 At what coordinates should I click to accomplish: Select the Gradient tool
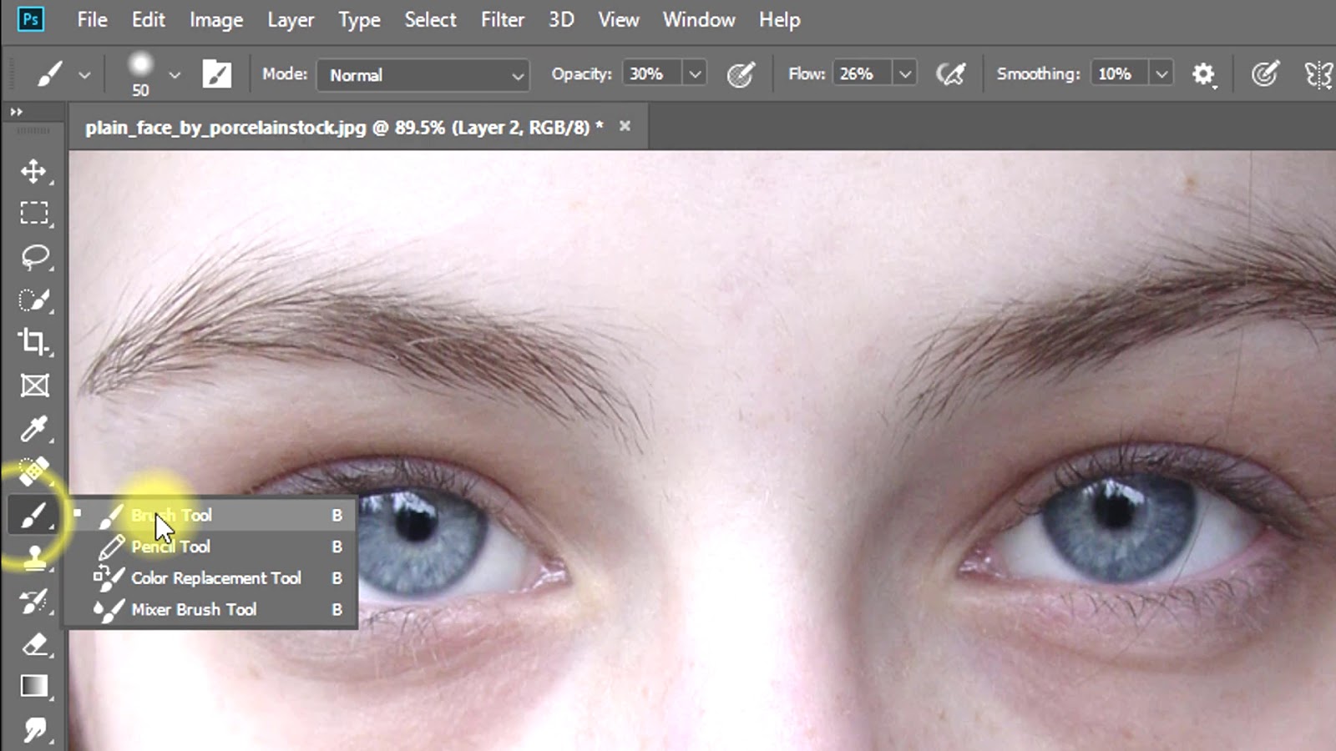tap(33, 686)
